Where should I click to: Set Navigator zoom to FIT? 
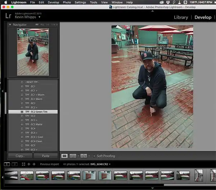37,24
